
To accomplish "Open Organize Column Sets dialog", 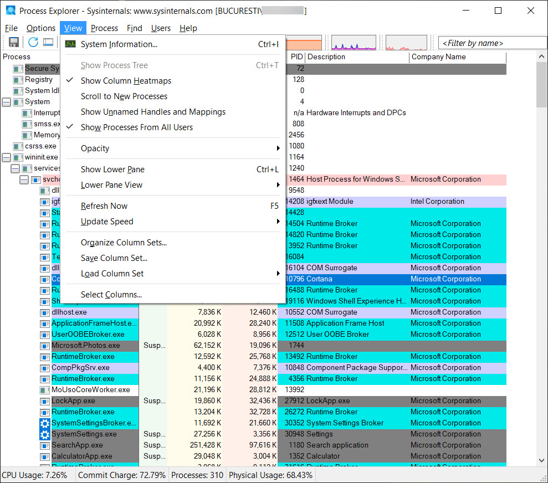I will point(173,243).
